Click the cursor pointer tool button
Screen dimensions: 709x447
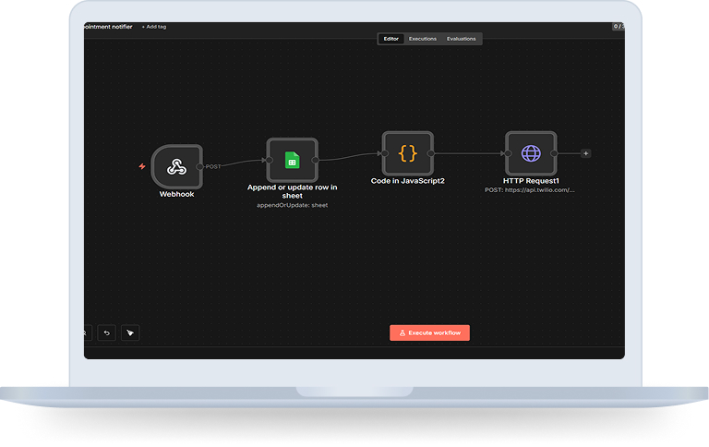(131, 332)
